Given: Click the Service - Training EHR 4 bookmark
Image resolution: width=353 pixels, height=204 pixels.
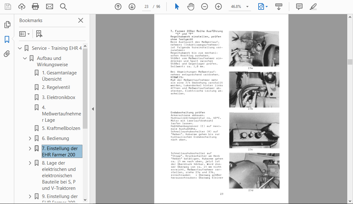Looking at the screenshot, I should (57, 48).
